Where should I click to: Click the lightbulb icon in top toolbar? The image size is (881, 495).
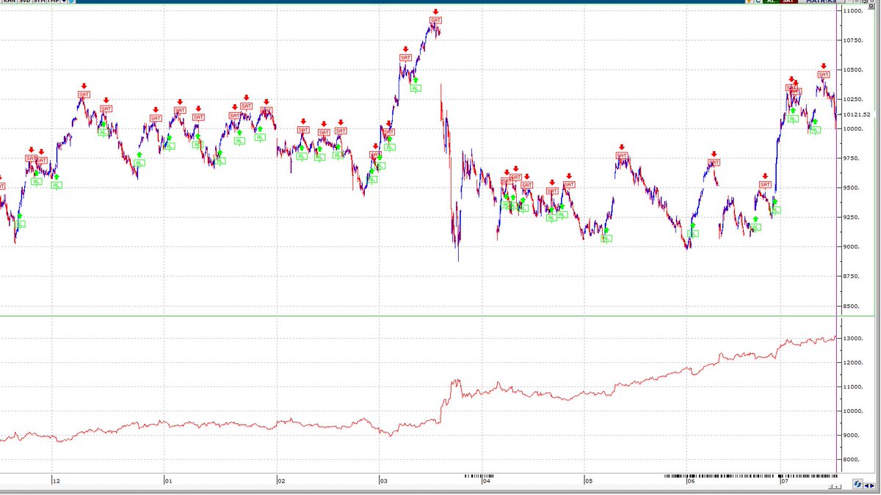pos(749,2)
